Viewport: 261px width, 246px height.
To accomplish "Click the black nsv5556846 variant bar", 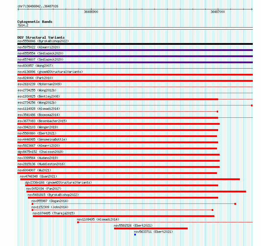I will coord(135,44).
